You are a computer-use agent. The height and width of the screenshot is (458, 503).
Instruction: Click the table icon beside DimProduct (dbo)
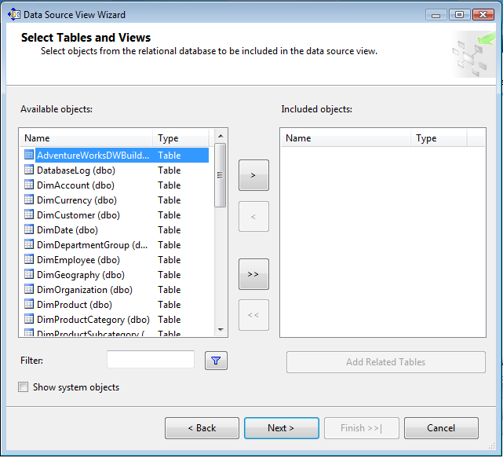[x=29, y=304]
